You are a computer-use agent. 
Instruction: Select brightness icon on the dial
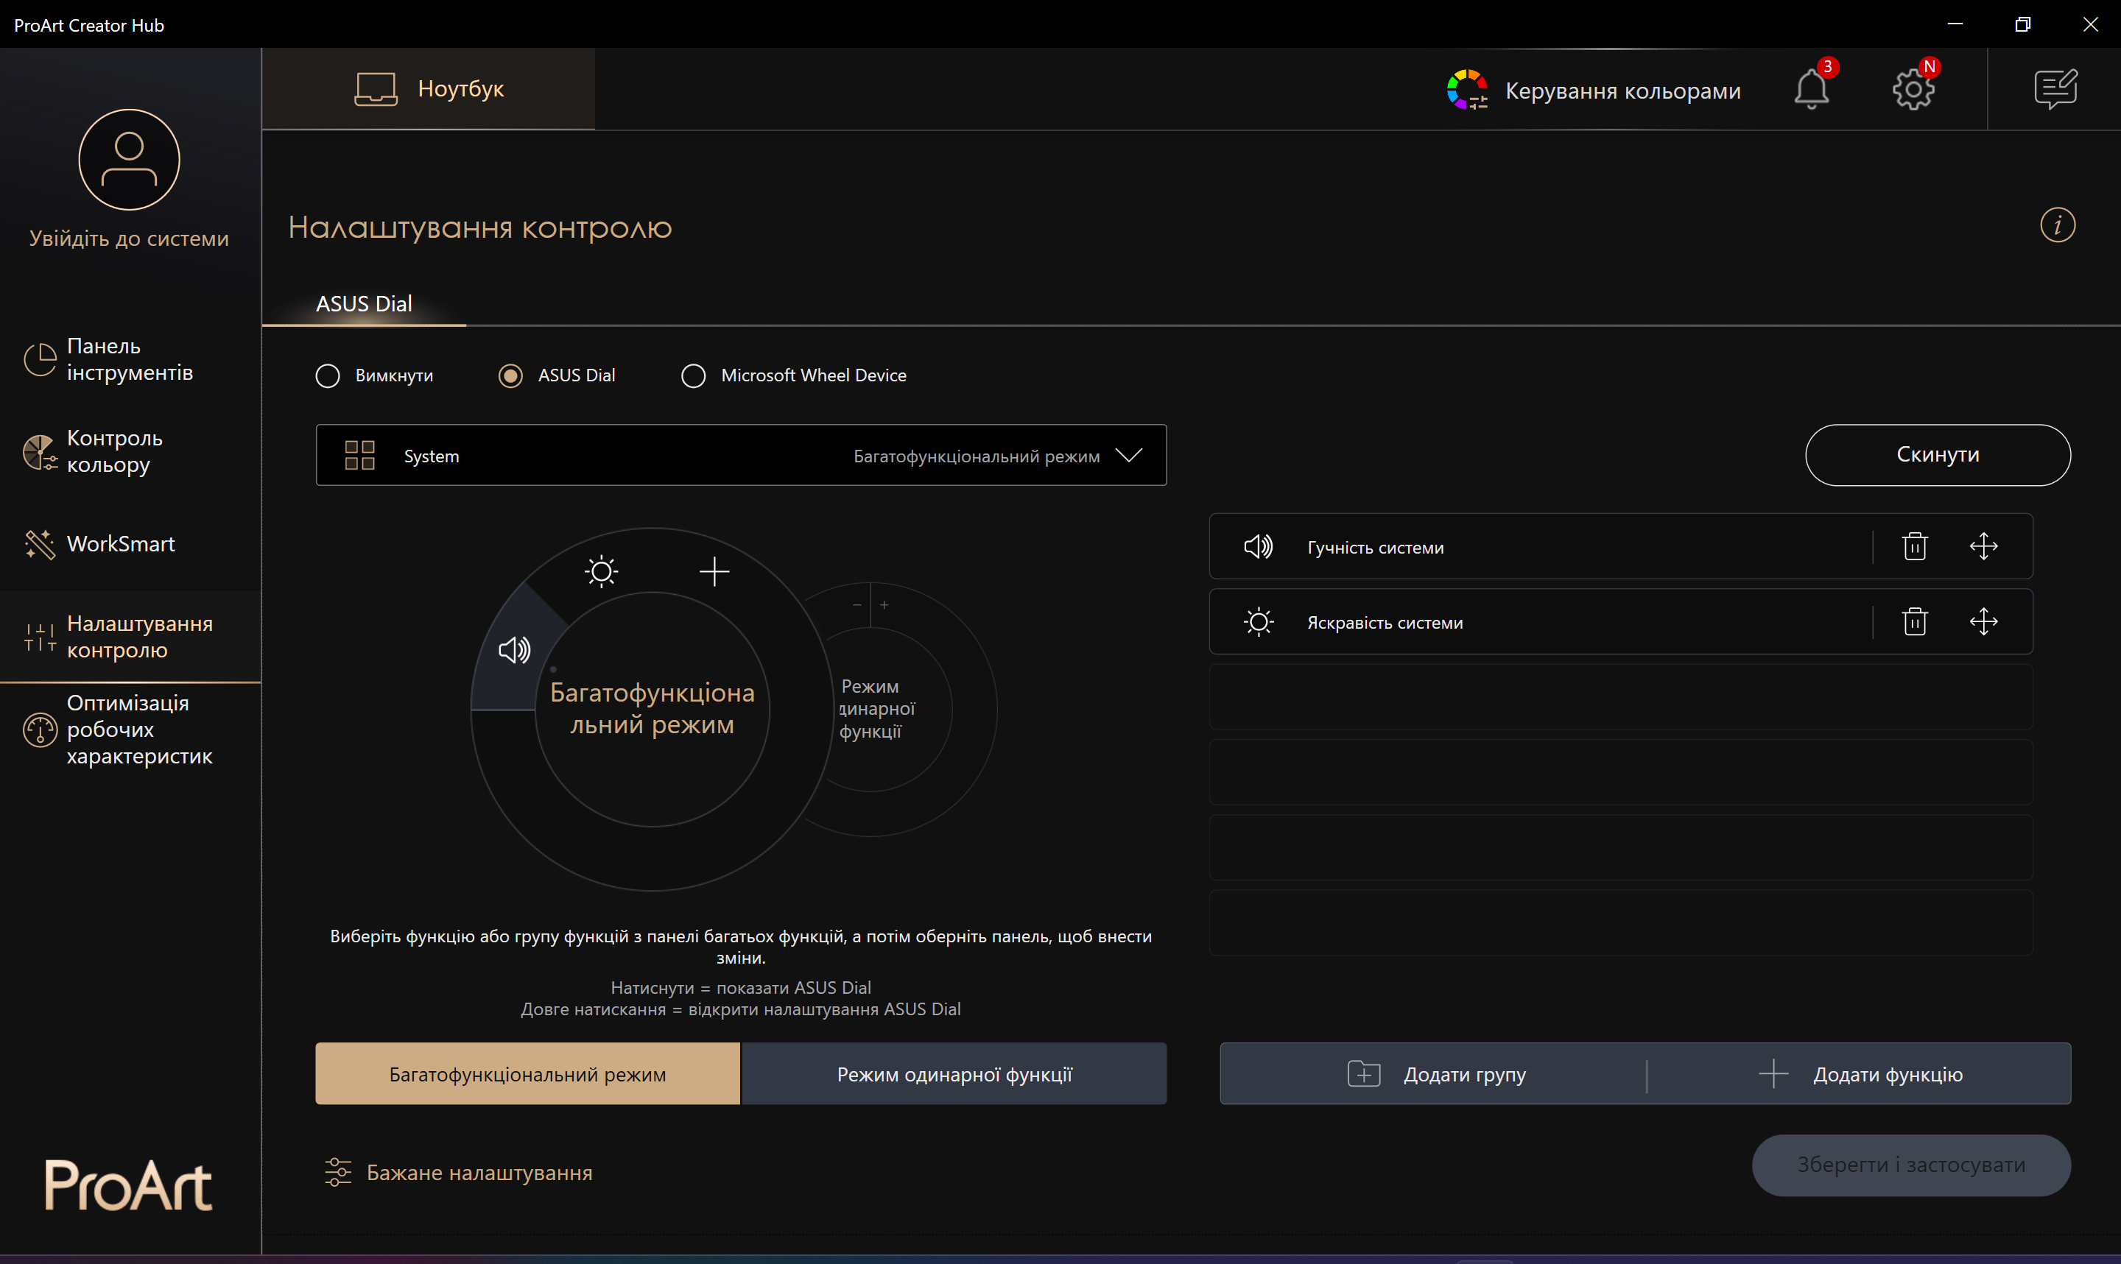click(x=602, y=571)
